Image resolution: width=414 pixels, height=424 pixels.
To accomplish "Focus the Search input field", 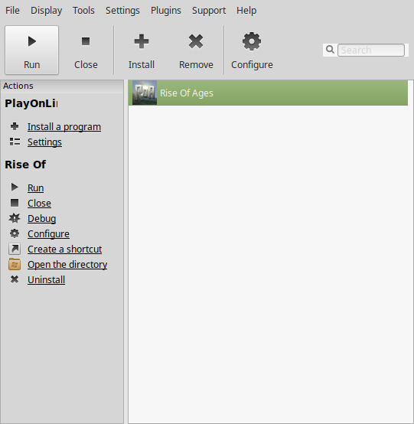I will pyautogui.click(x=371, y=50).
